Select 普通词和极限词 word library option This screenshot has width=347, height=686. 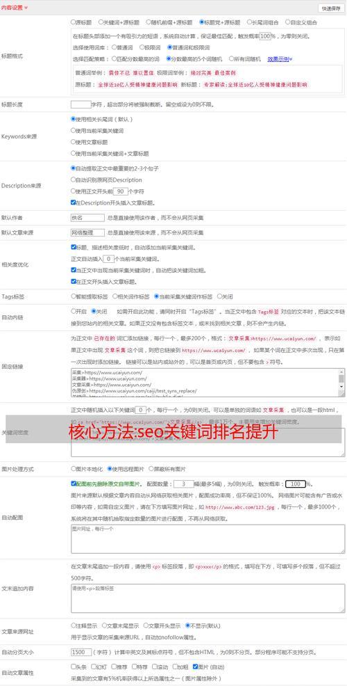pos(170,47)
